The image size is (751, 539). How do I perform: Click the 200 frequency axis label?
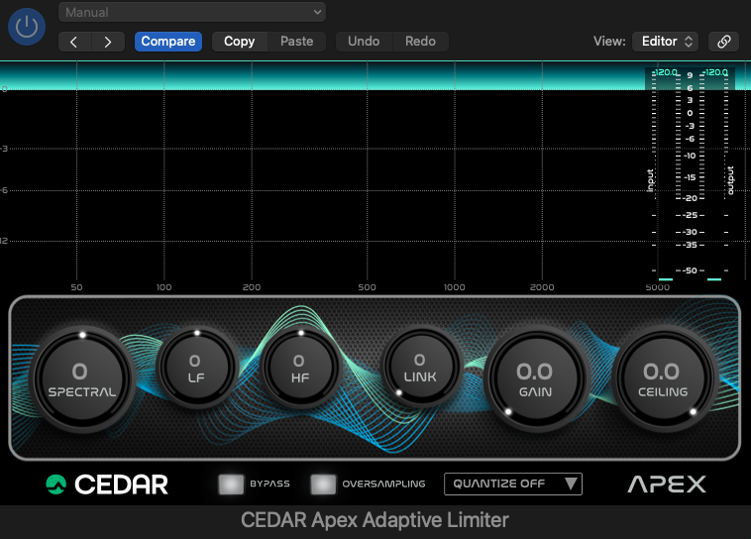(x=252, y=287)
